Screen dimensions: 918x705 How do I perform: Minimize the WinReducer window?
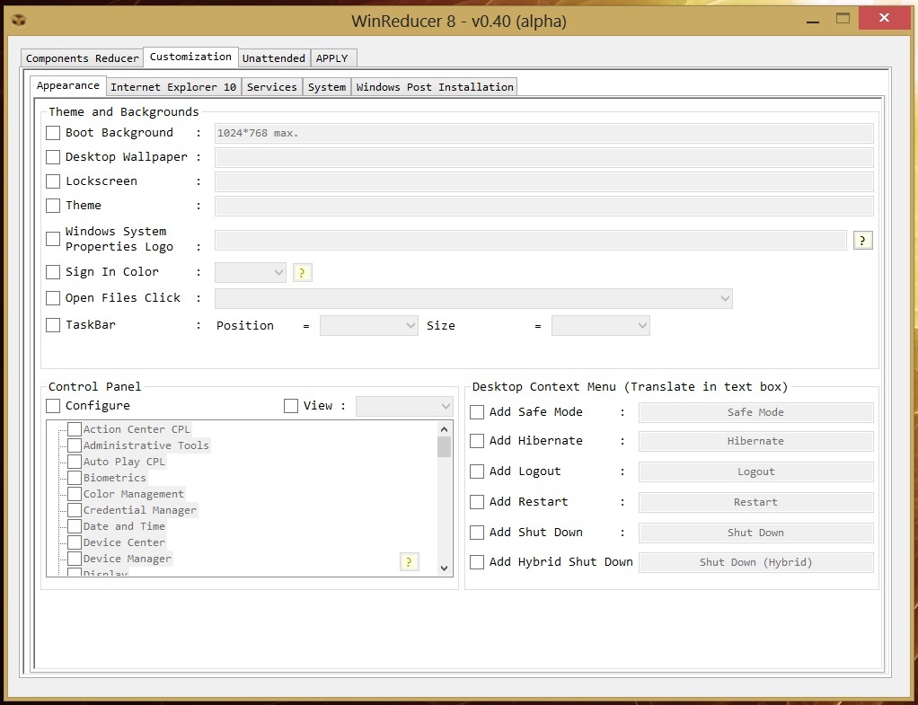pos(813,21)
